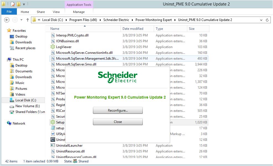Sort files by the Size column
The image size is (273, 166).
[x=198, y=29]
